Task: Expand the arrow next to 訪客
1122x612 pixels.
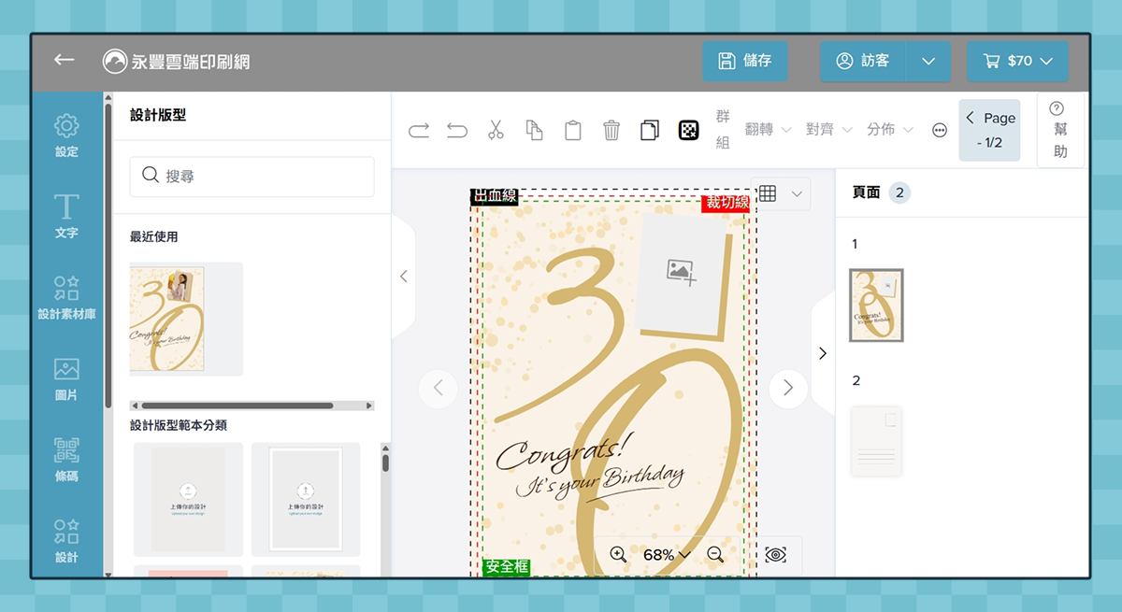Action: [x=928, y=61]
